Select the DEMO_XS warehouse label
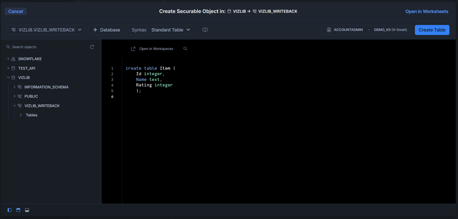The image size is (458, 219). [390, 30]
